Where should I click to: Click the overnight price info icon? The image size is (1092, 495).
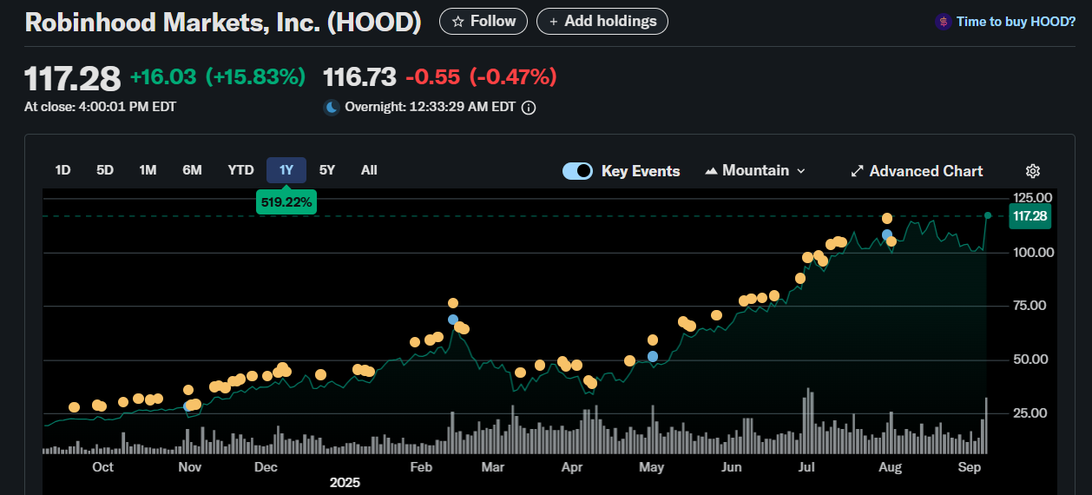(x=529, y=108)
